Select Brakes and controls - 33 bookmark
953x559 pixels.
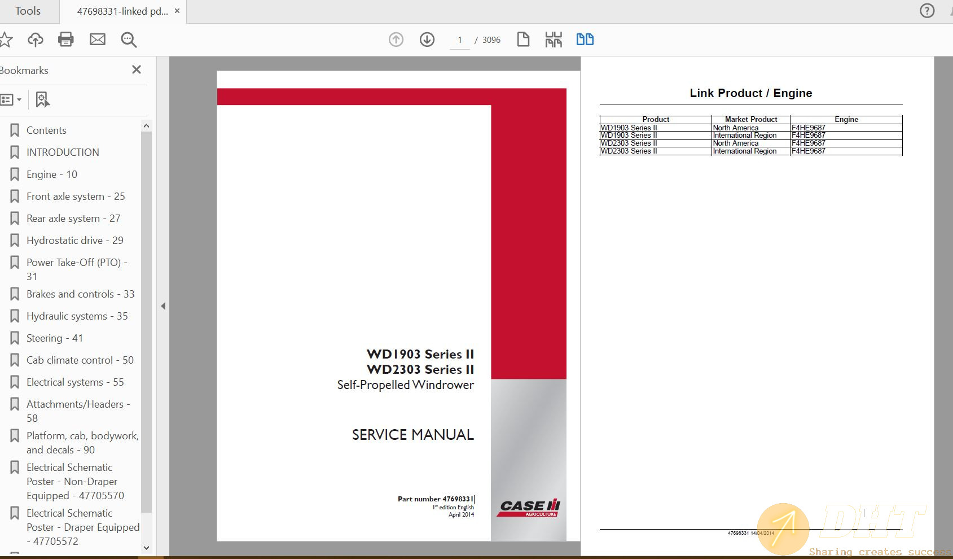pos(81,294)
